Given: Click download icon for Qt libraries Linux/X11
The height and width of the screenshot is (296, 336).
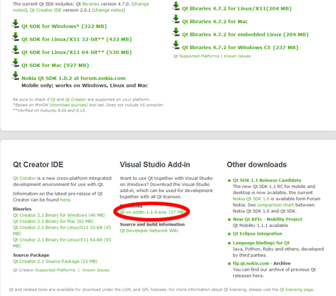Looking at the screenshot, I should point(176,6).
